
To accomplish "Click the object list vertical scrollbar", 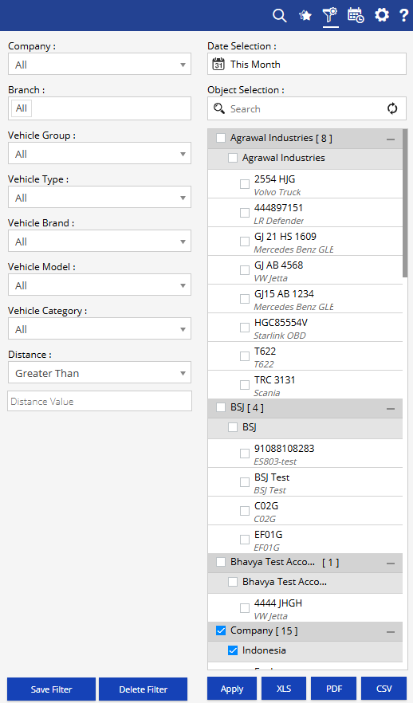I will 405,203.
